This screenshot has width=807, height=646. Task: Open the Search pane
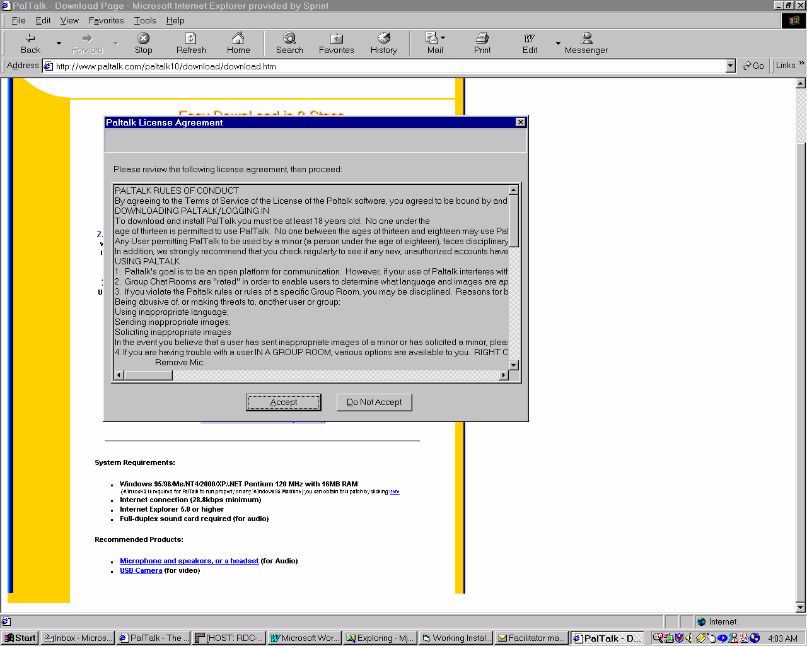point(289,44)
